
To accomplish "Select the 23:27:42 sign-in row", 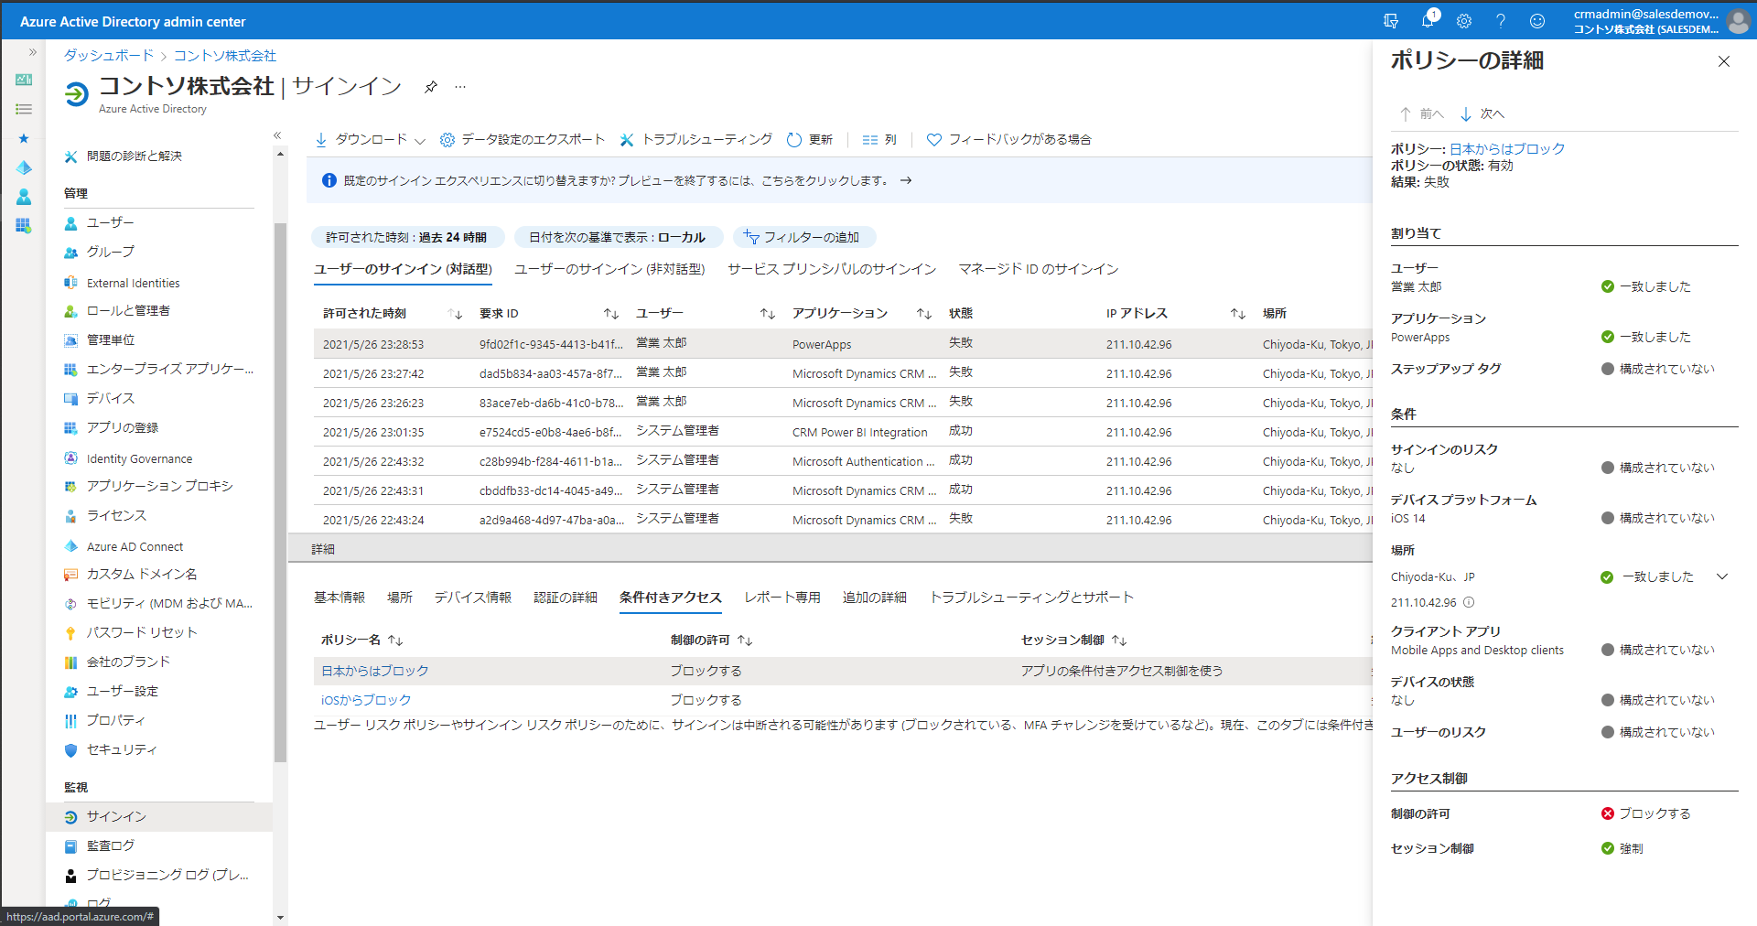I will tap(842, 373).
